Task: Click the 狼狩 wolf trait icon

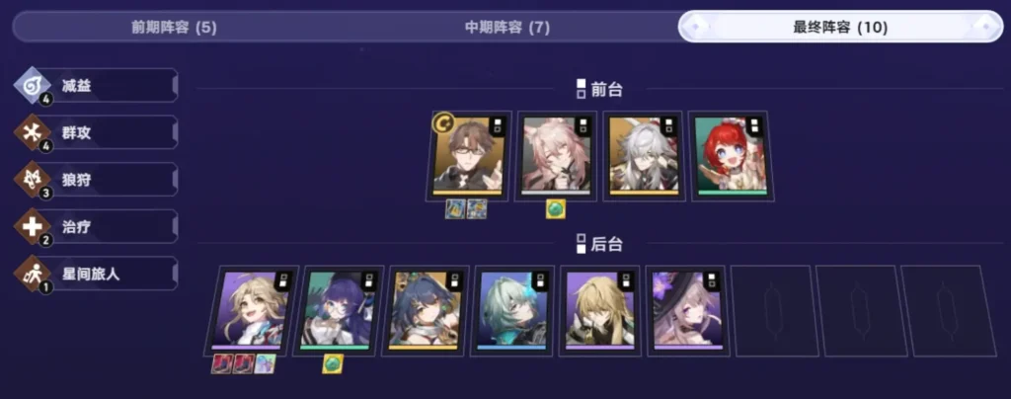Action: (32, 180)
